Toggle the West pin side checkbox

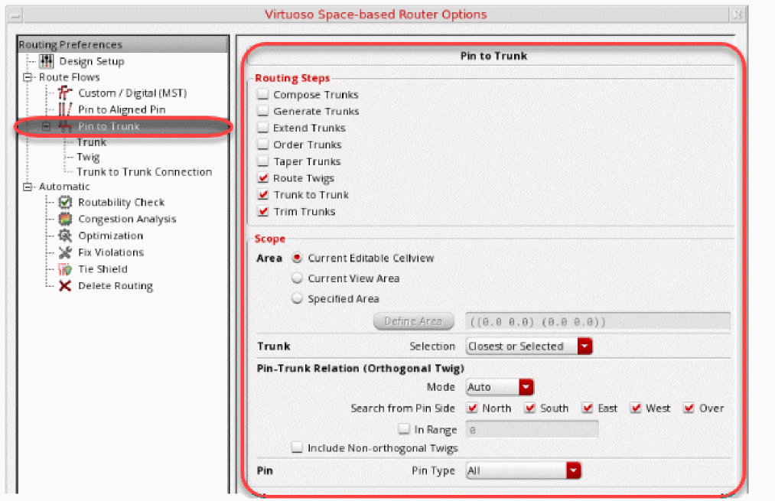click(x=636, y=408)
